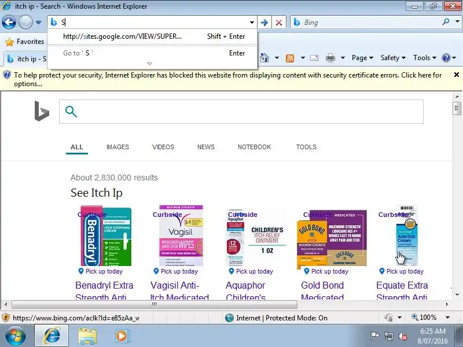The width and height of the screenshot is (463, 347).
Task: Open the Gold Bond Medicated link
Action: [322, 291]
